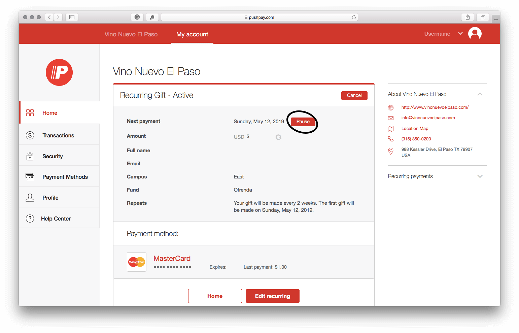Screen dimensions: 519x333
Task: Click the phone handset icon
Action: (x=391, y=139)
